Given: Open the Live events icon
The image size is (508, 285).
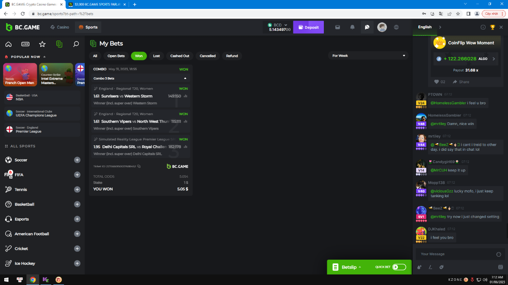Looking at the screenshot, I should (x=25, y=44).
